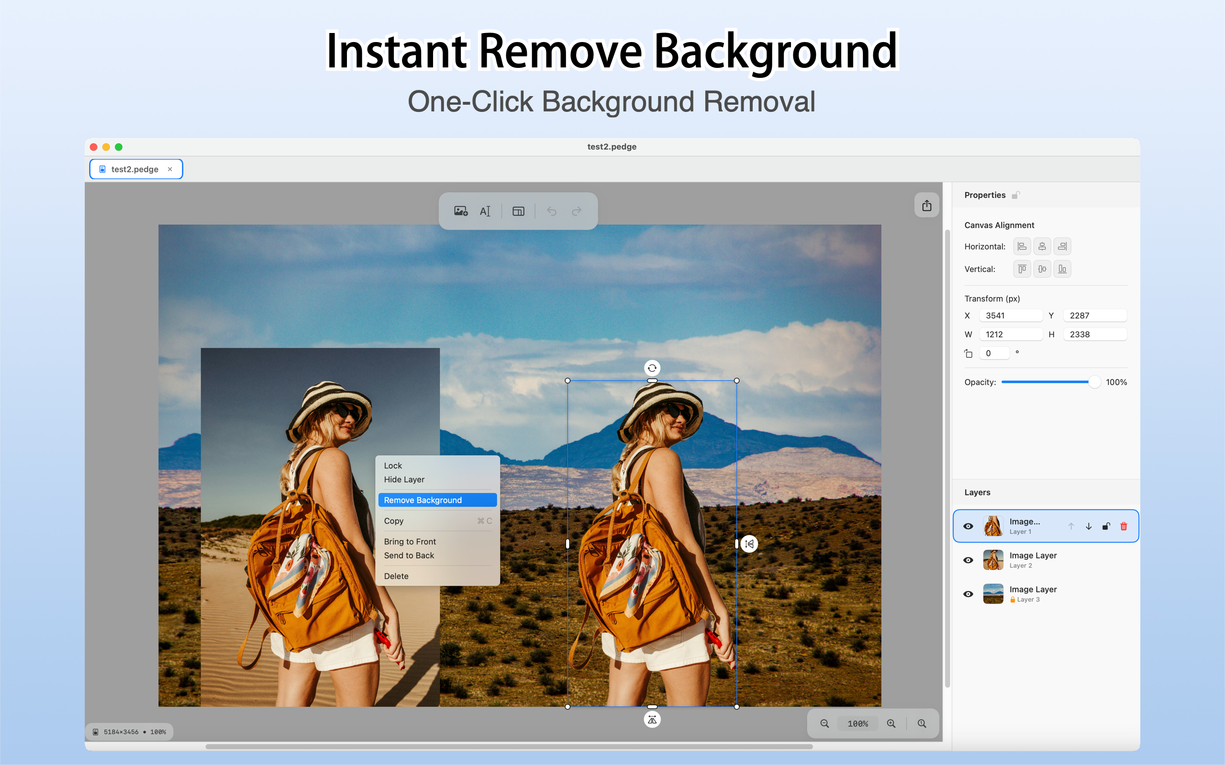The image size is (1225, 765).
Task: Undo the last action
Action: pyautogui.click(x=552, y=211)
